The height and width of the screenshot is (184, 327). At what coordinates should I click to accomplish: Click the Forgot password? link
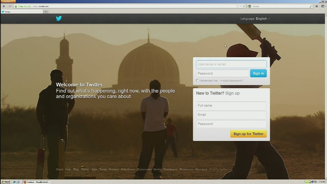tap(232, 81)
